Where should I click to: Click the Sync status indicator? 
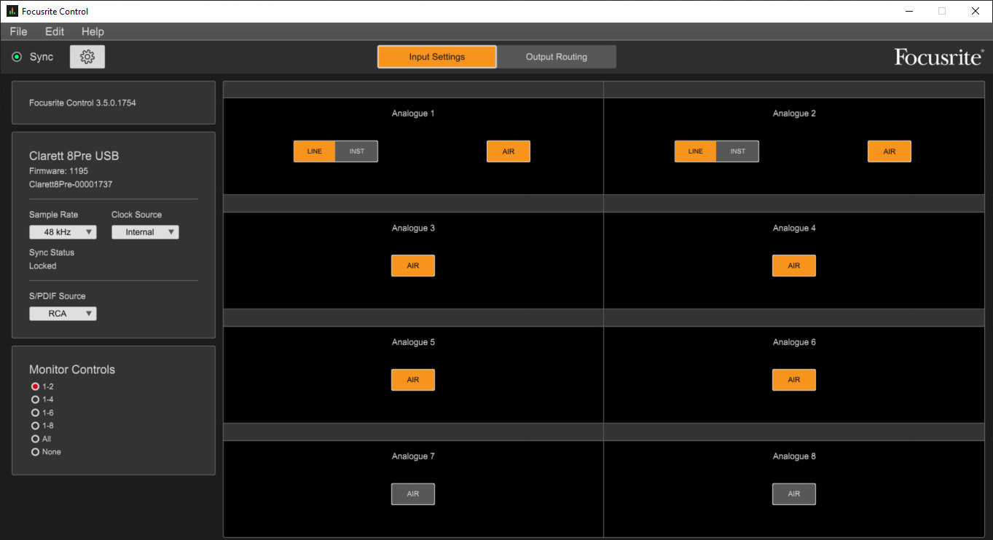[x=17, y=57]
